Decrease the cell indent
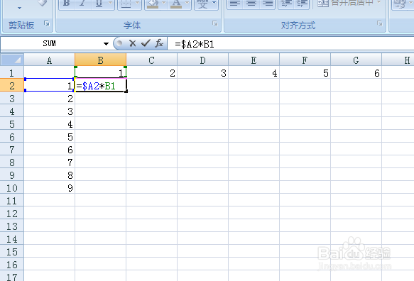The image size is (414, 281). pos(285,4)
